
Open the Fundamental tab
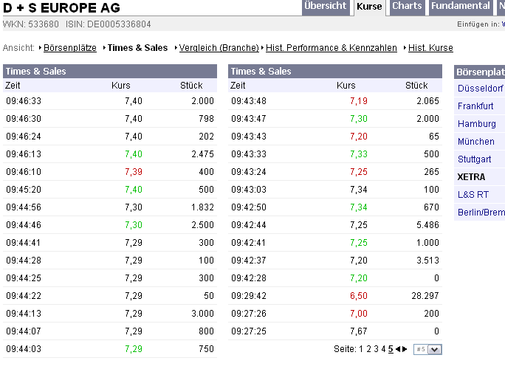pyautogui.click(x=460, y=7)
